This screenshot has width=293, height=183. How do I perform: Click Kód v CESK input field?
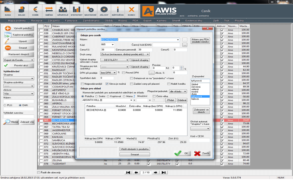coord(199,140)
